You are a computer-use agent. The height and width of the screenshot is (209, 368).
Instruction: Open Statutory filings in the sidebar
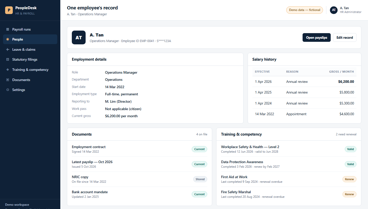(x=30, y=59)
